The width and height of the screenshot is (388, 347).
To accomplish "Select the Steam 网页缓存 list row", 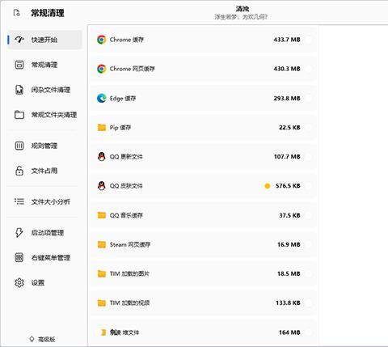I will [x=203, y=244].
